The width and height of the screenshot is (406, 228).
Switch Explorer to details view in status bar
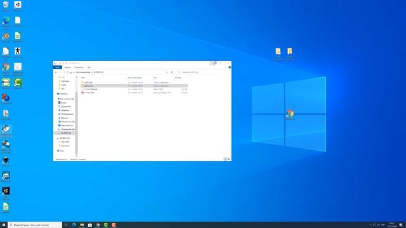tap(225, 159)
